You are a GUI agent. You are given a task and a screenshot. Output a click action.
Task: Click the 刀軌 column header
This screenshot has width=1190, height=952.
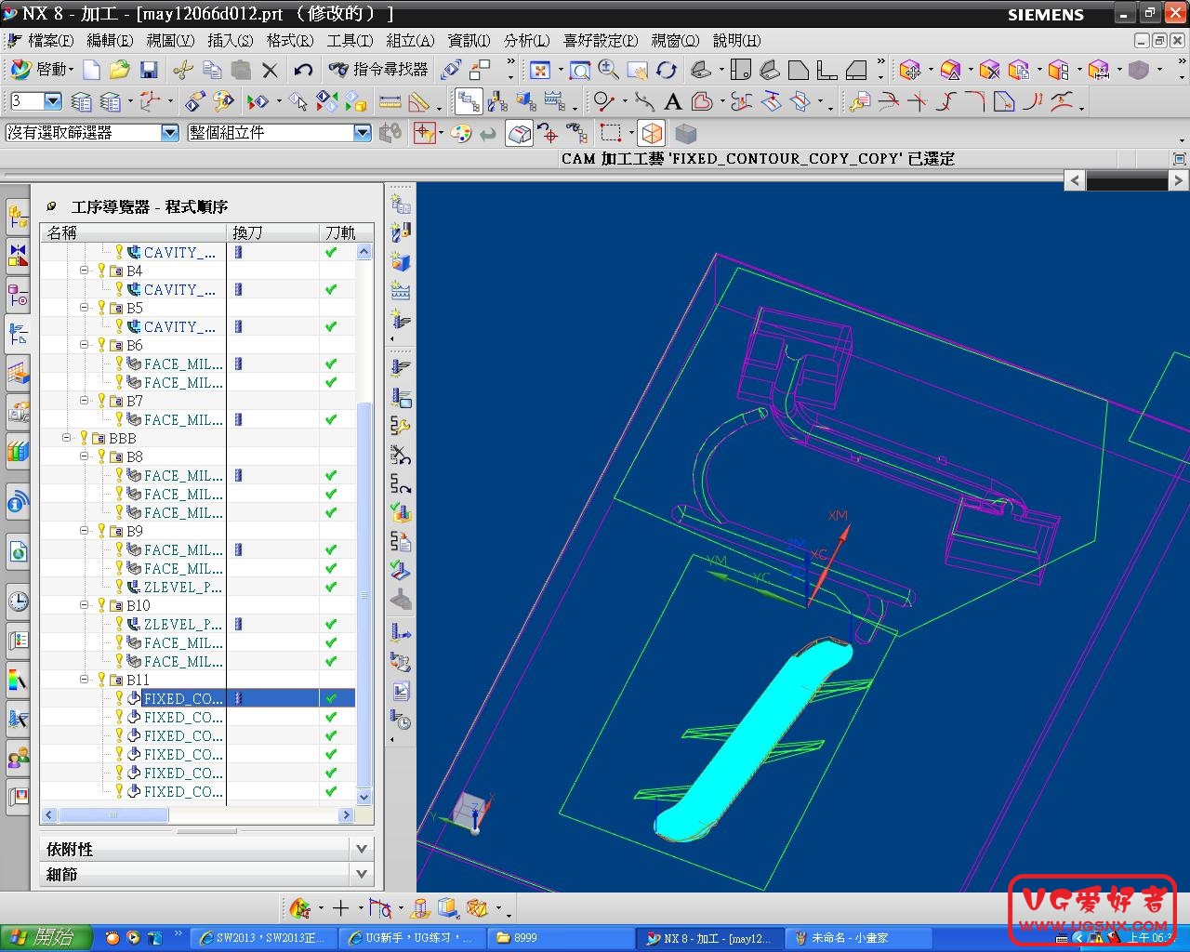(340, 232)
